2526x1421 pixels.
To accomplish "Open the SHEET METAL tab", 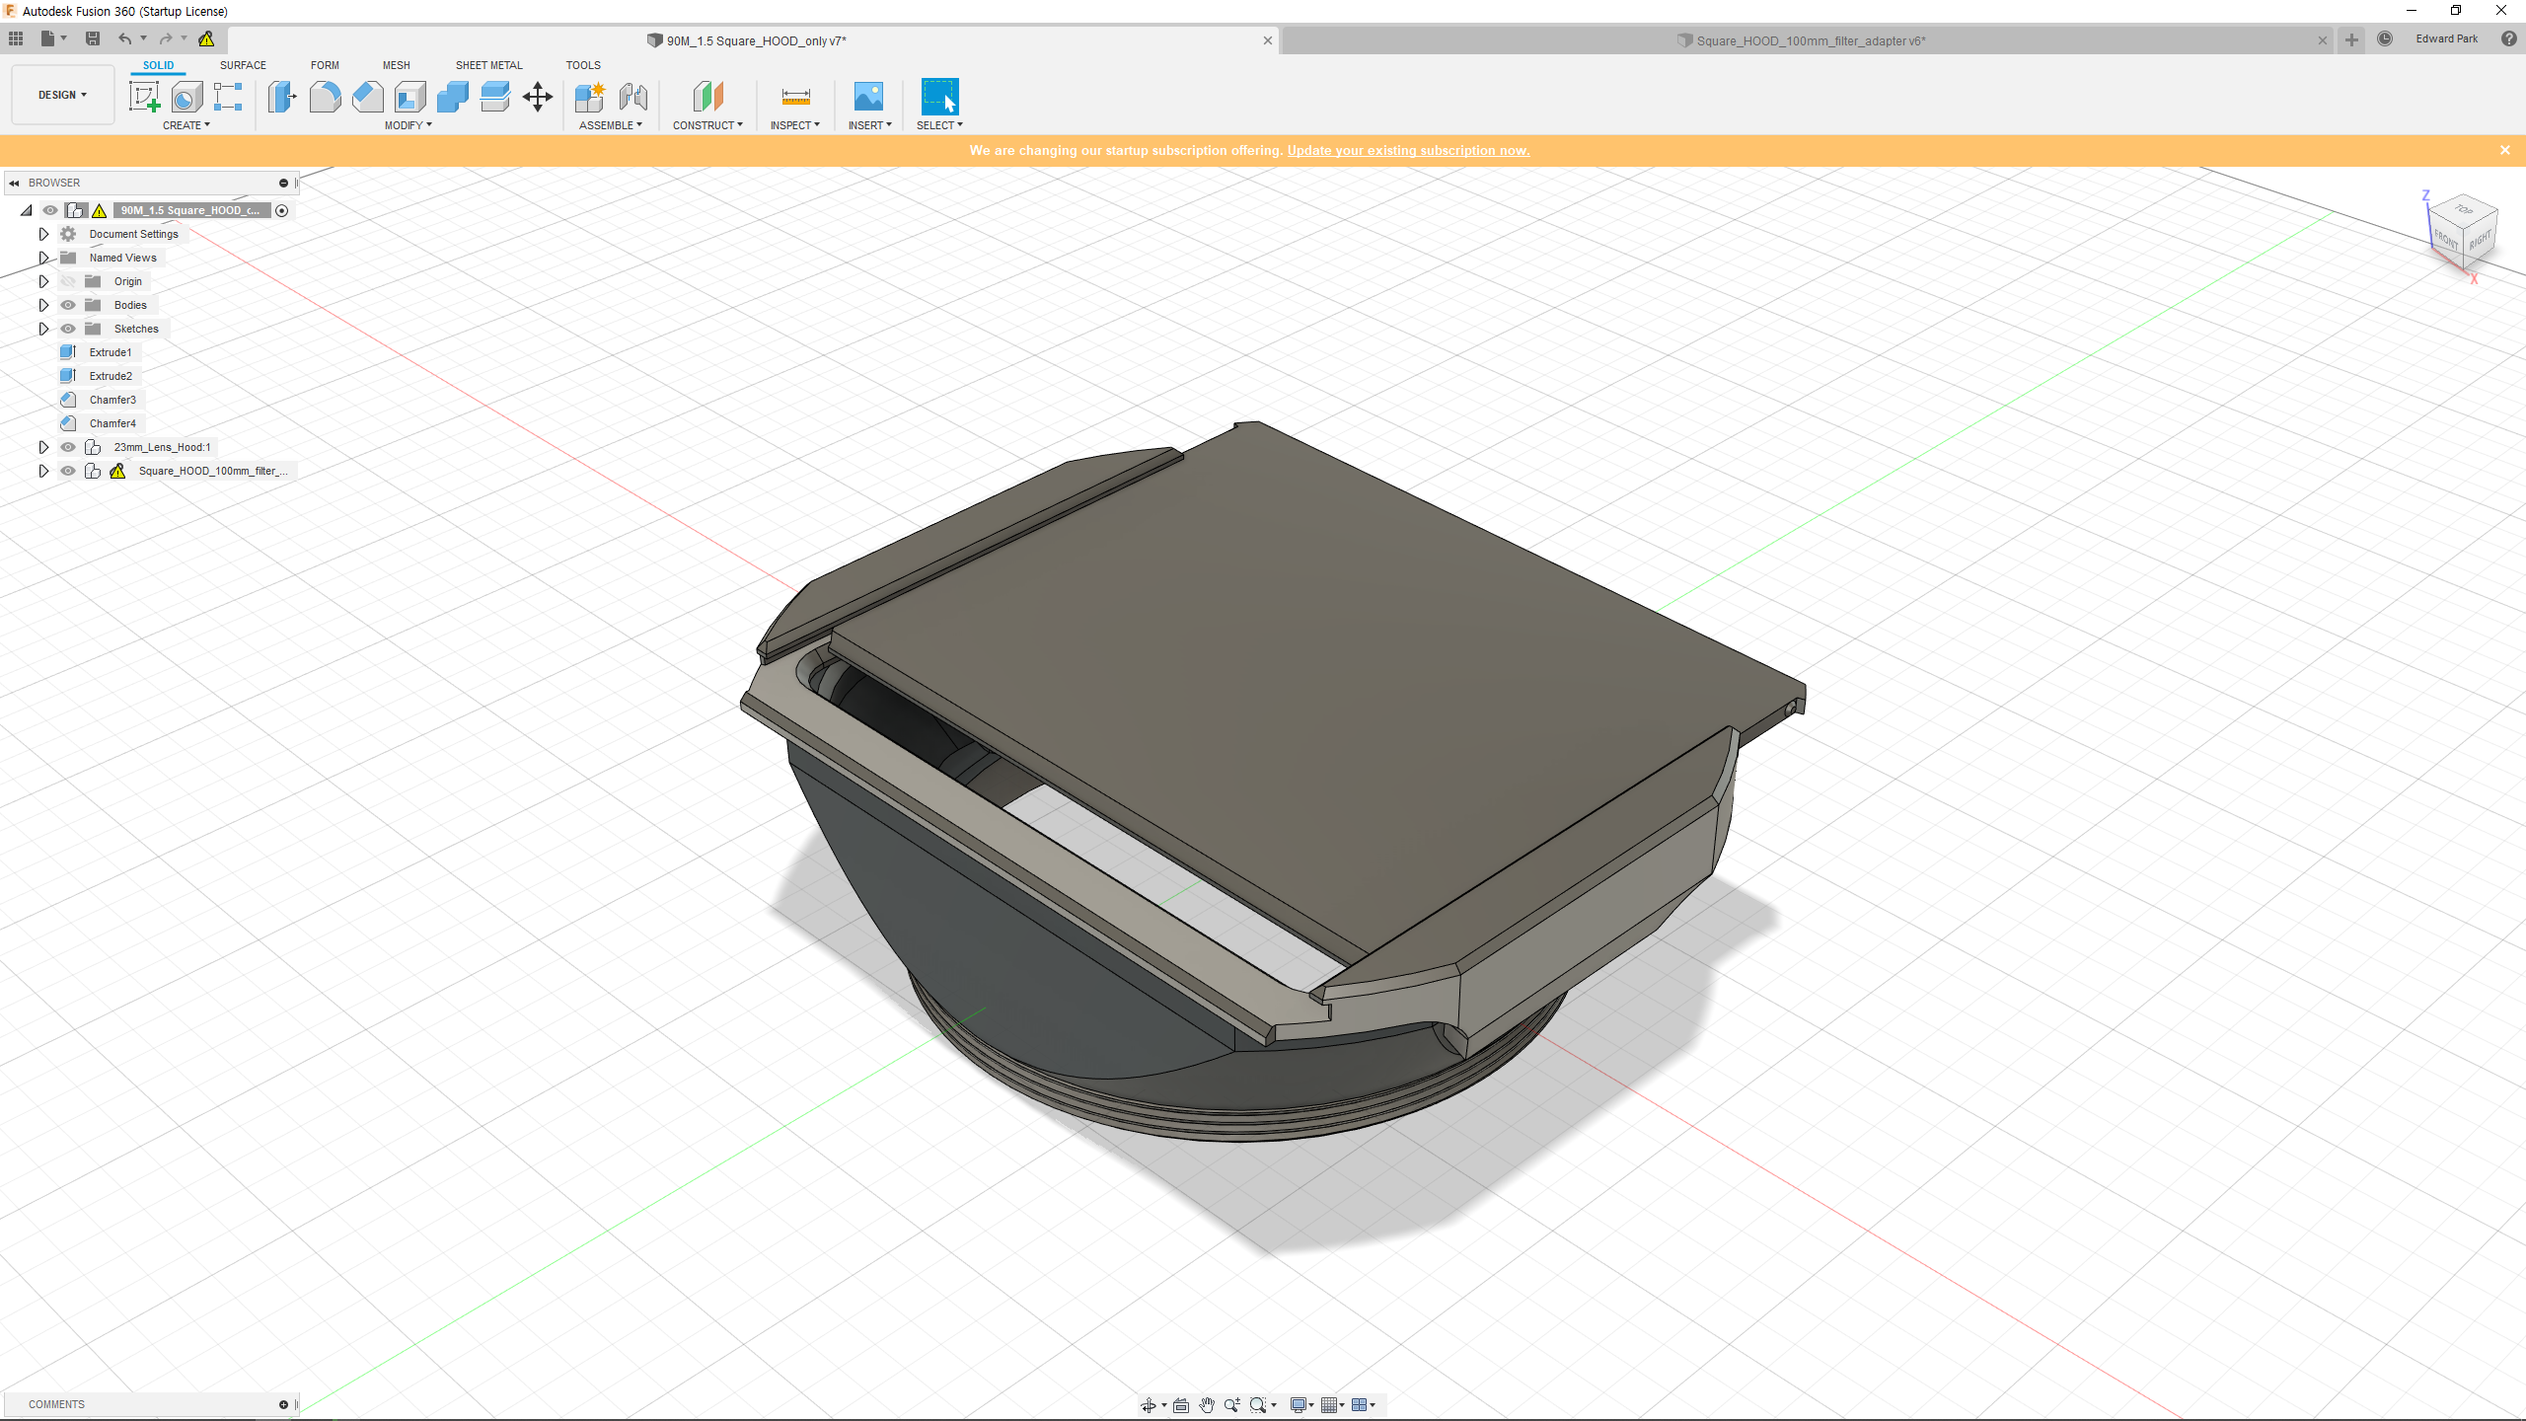I will pyautogui.click(x=488, y=65).
